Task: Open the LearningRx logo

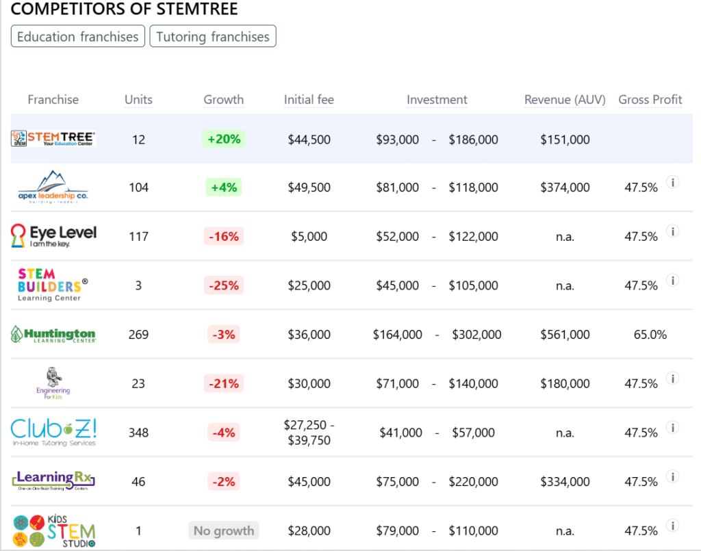Action: pyautogui.click(x=53, y=480)
